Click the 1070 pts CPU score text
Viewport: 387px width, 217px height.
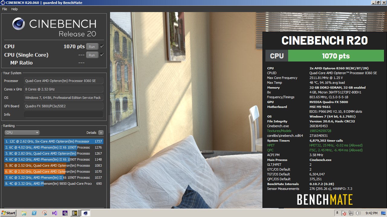tap(74, 46)
